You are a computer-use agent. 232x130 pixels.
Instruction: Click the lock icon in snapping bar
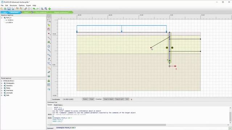131,99
